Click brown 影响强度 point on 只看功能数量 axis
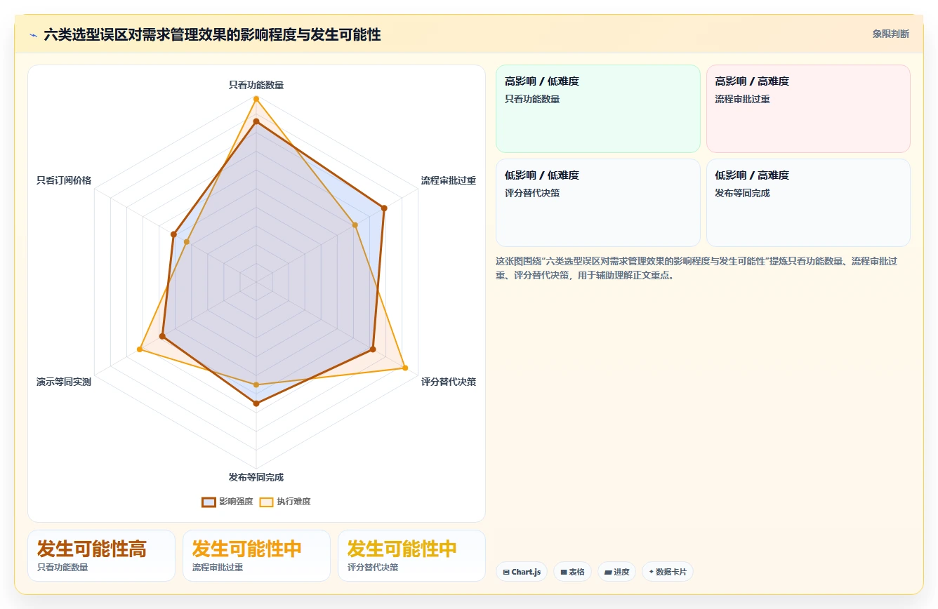This screenshot has width=938, height=609. [256, 121]
